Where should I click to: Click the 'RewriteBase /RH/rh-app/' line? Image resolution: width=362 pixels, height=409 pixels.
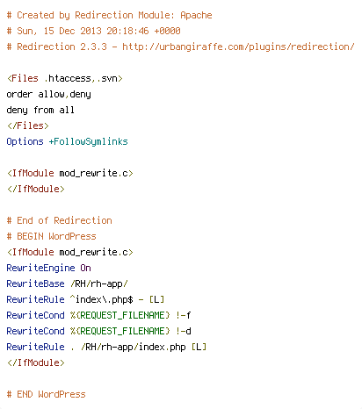click(x=67, y=283)
